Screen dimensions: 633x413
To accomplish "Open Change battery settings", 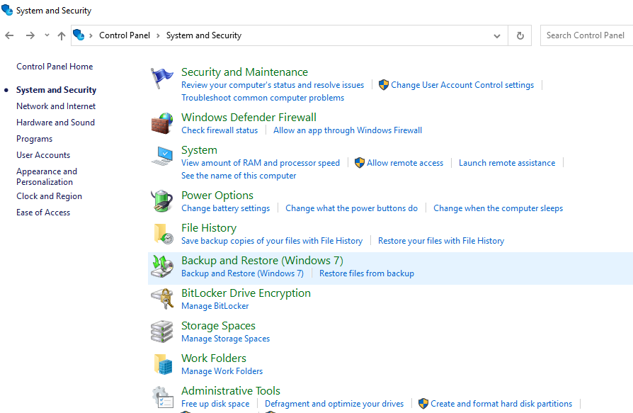I will click(x=225, y=208).
